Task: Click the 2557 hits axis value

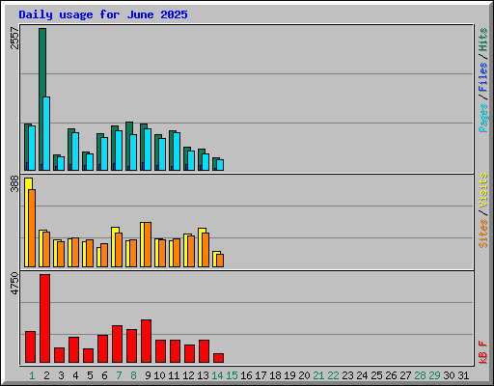Action: [14, 38]
